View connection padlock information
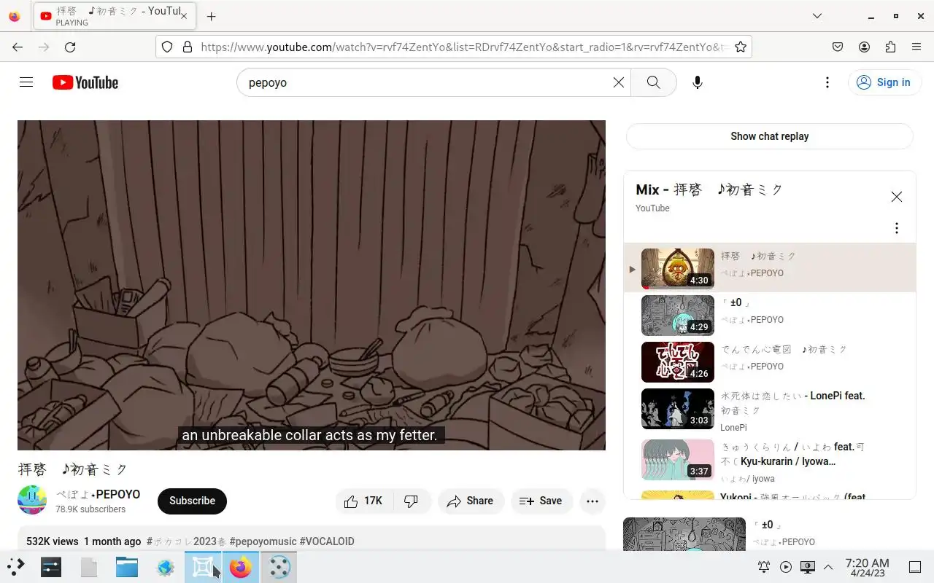This screenshot has width=934, height=583. (x=188, y=47)
